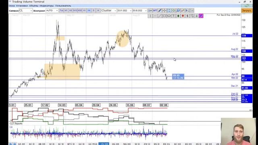Switch to the NG H4 tab
The width and height of the screenshot is (258, 145).
pyautogui.click(x=127, y=144)
